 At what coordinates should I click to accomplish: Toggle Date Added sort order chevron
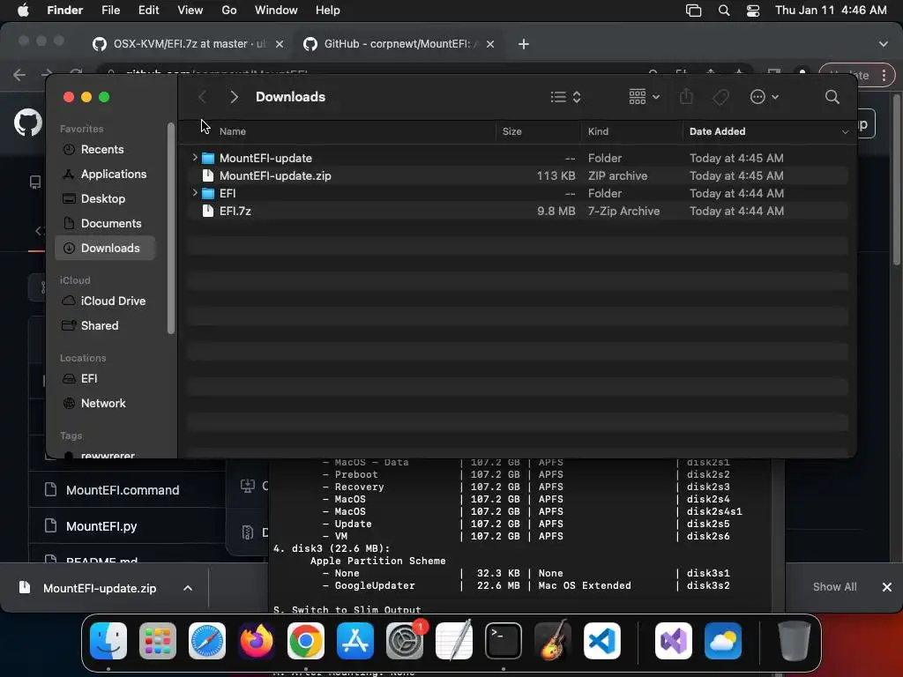[845, 132]
